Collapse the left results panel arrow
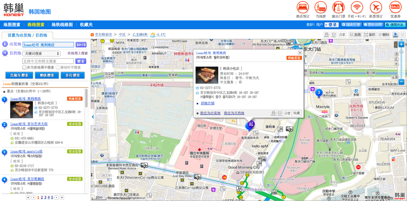407x201 pixels. pyautogui.click(x=93, y=117)
